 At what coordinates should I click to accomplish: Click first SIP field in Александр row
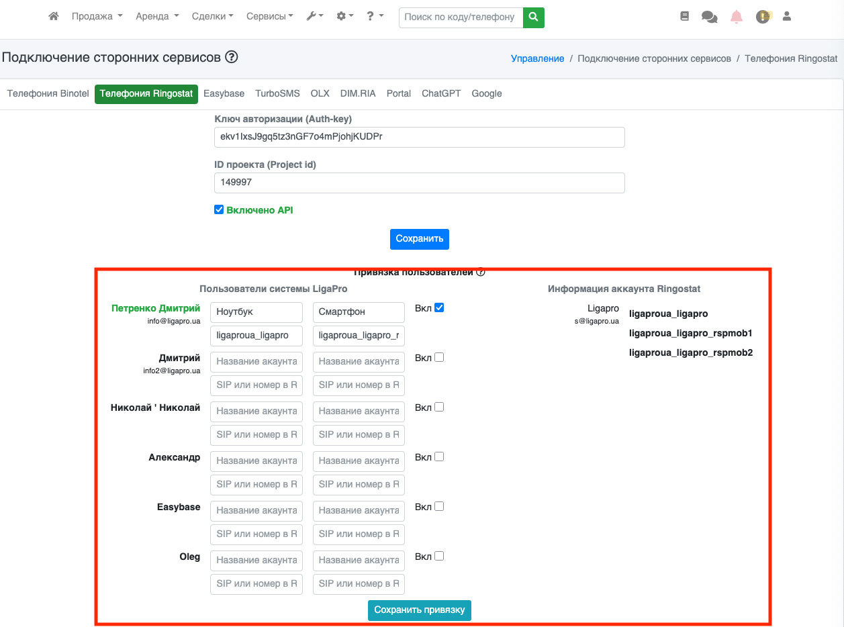click(256, 485)
